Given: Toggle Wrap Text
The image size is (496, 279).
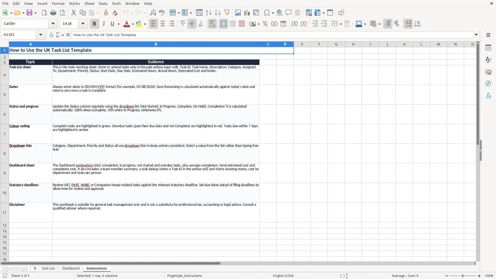Looking at the screenshot, I should (212, 24).
